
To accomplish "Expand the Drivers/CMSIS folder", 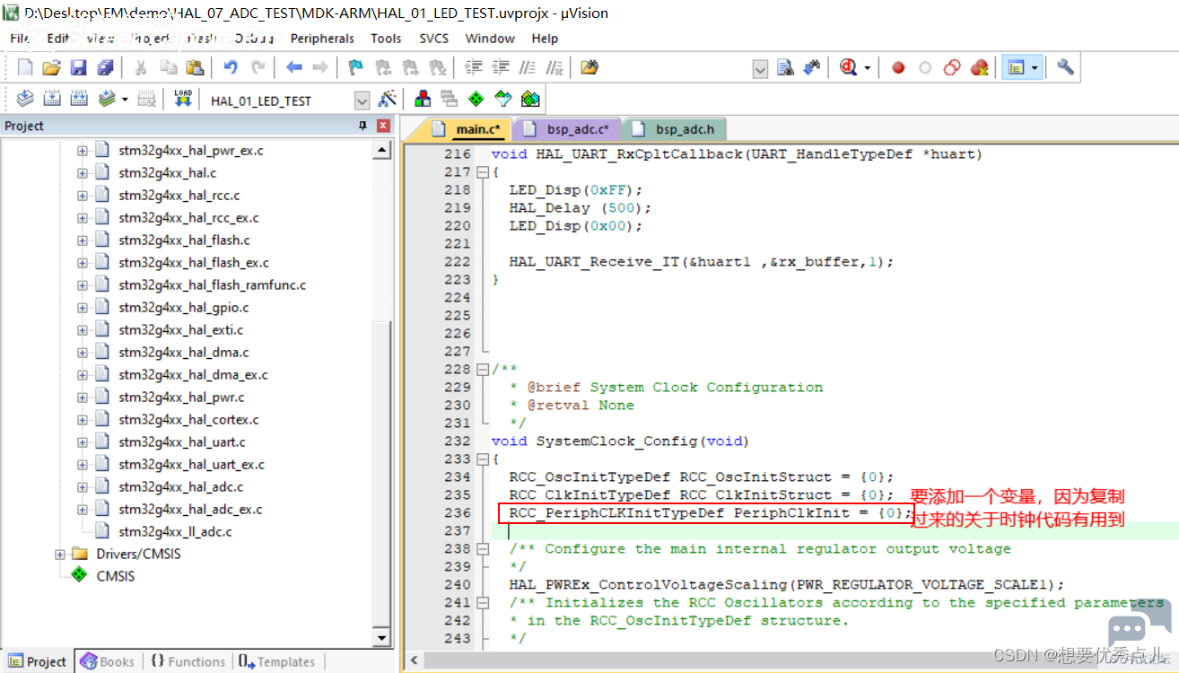I will (60, 554).
